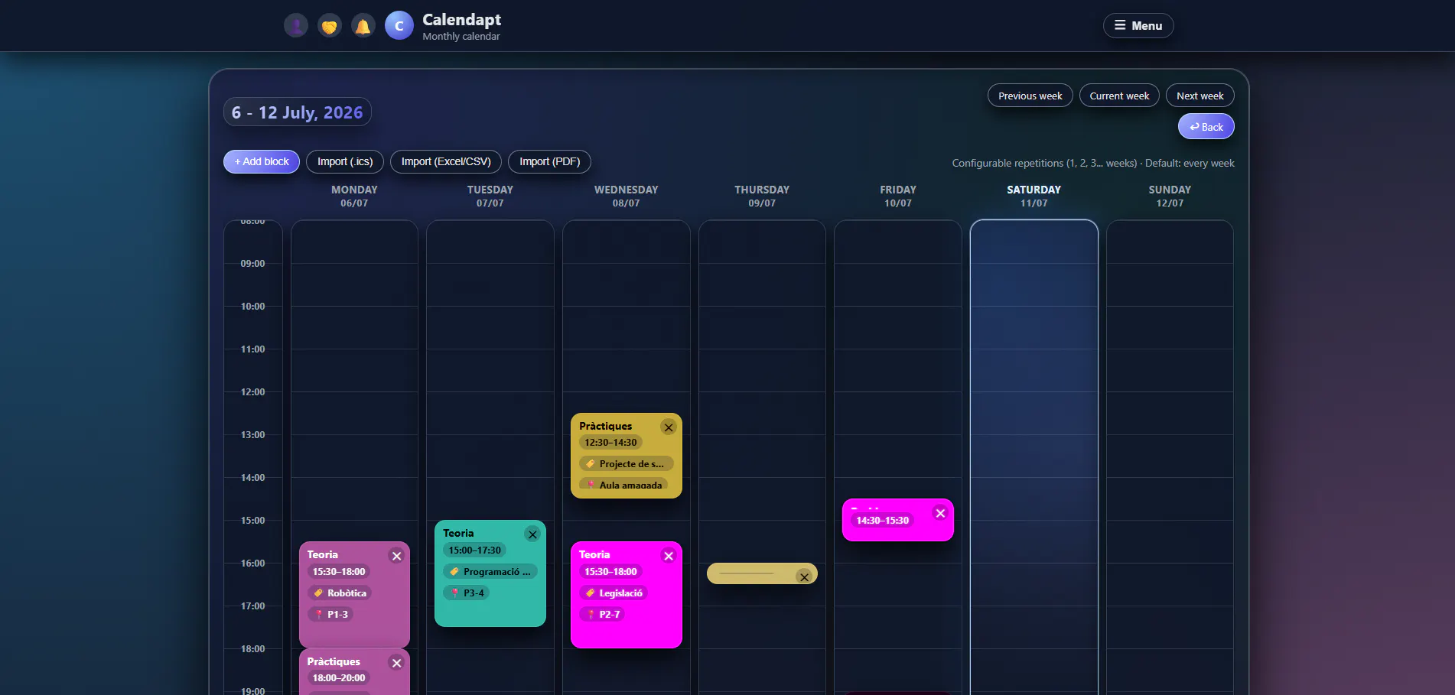Select the Friday 10/07 column header
1455x695 pixels.
click(898, 196)
